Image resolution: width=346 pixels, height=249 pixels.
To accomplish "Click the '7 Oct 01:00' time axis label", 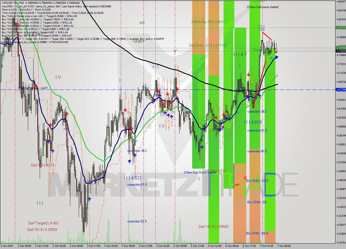I will (x=267, y=246).
